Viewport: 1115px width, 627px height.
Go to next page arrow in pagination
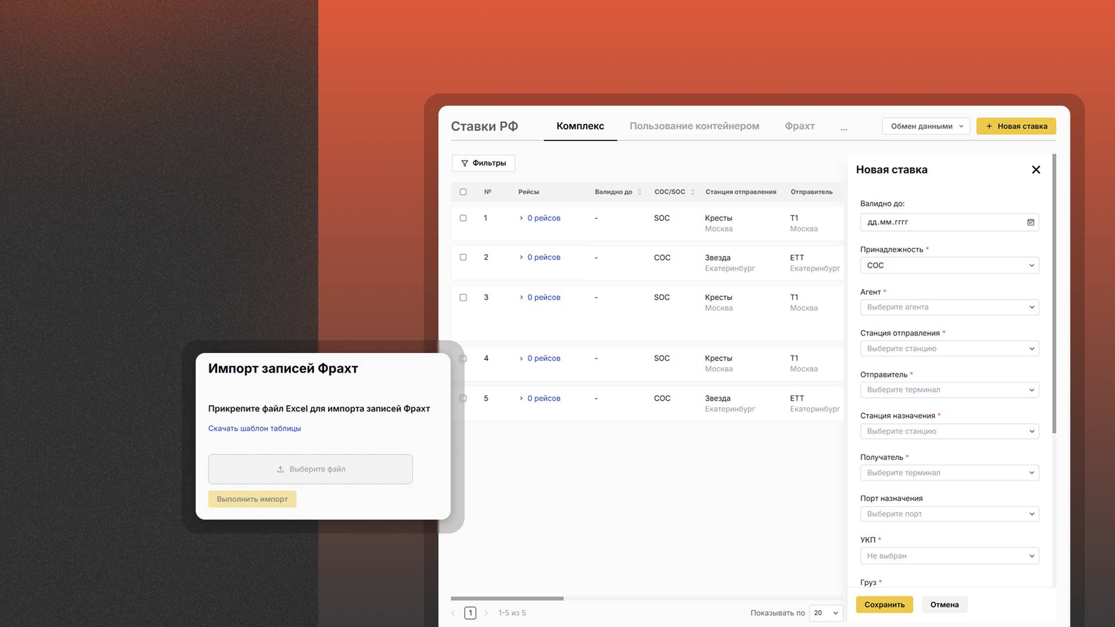coord(486,613)
